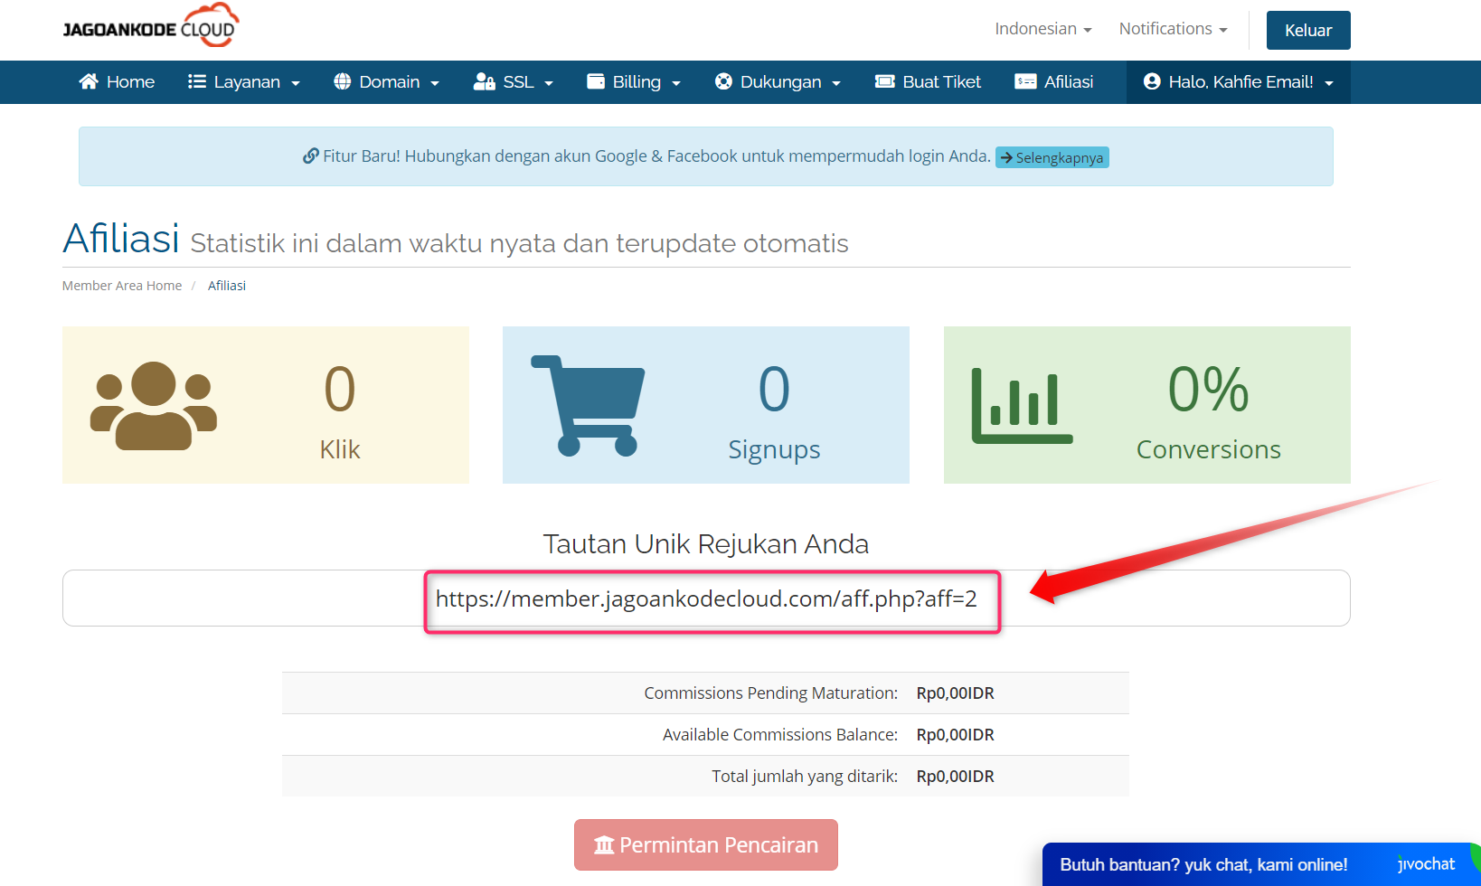
Task: Click the 0 Signups statistics card
Action: pos(706,405)
